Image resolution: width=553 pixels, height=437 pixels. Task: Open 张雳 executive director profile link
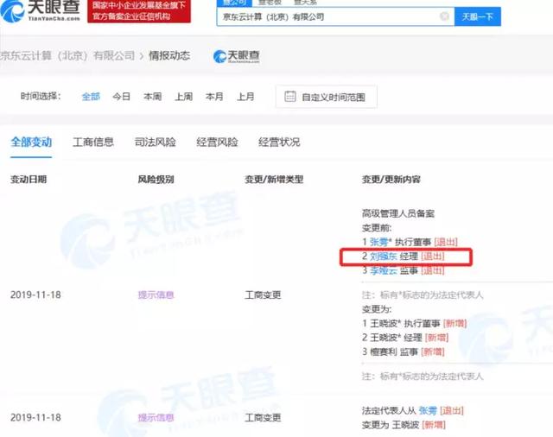pyautogui.click(x=379, y=242)
